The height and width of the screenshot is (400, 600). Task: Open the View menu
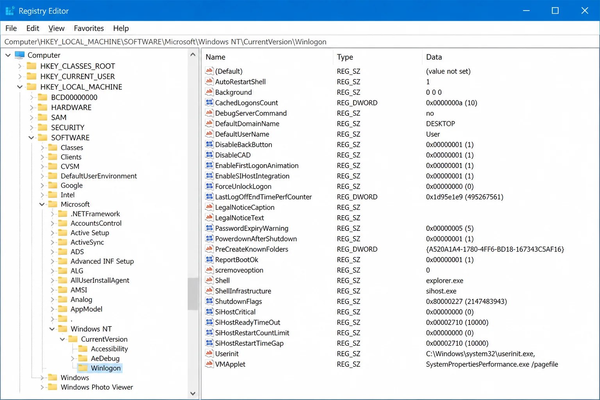pyautogui.click(x=56, y=28)
